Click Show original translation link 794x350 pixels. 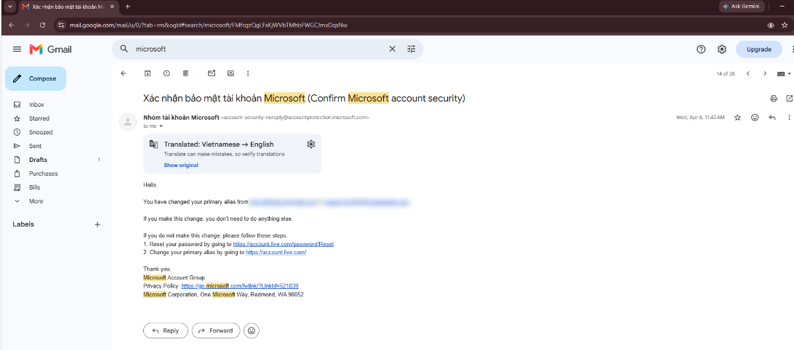point(181,166)
